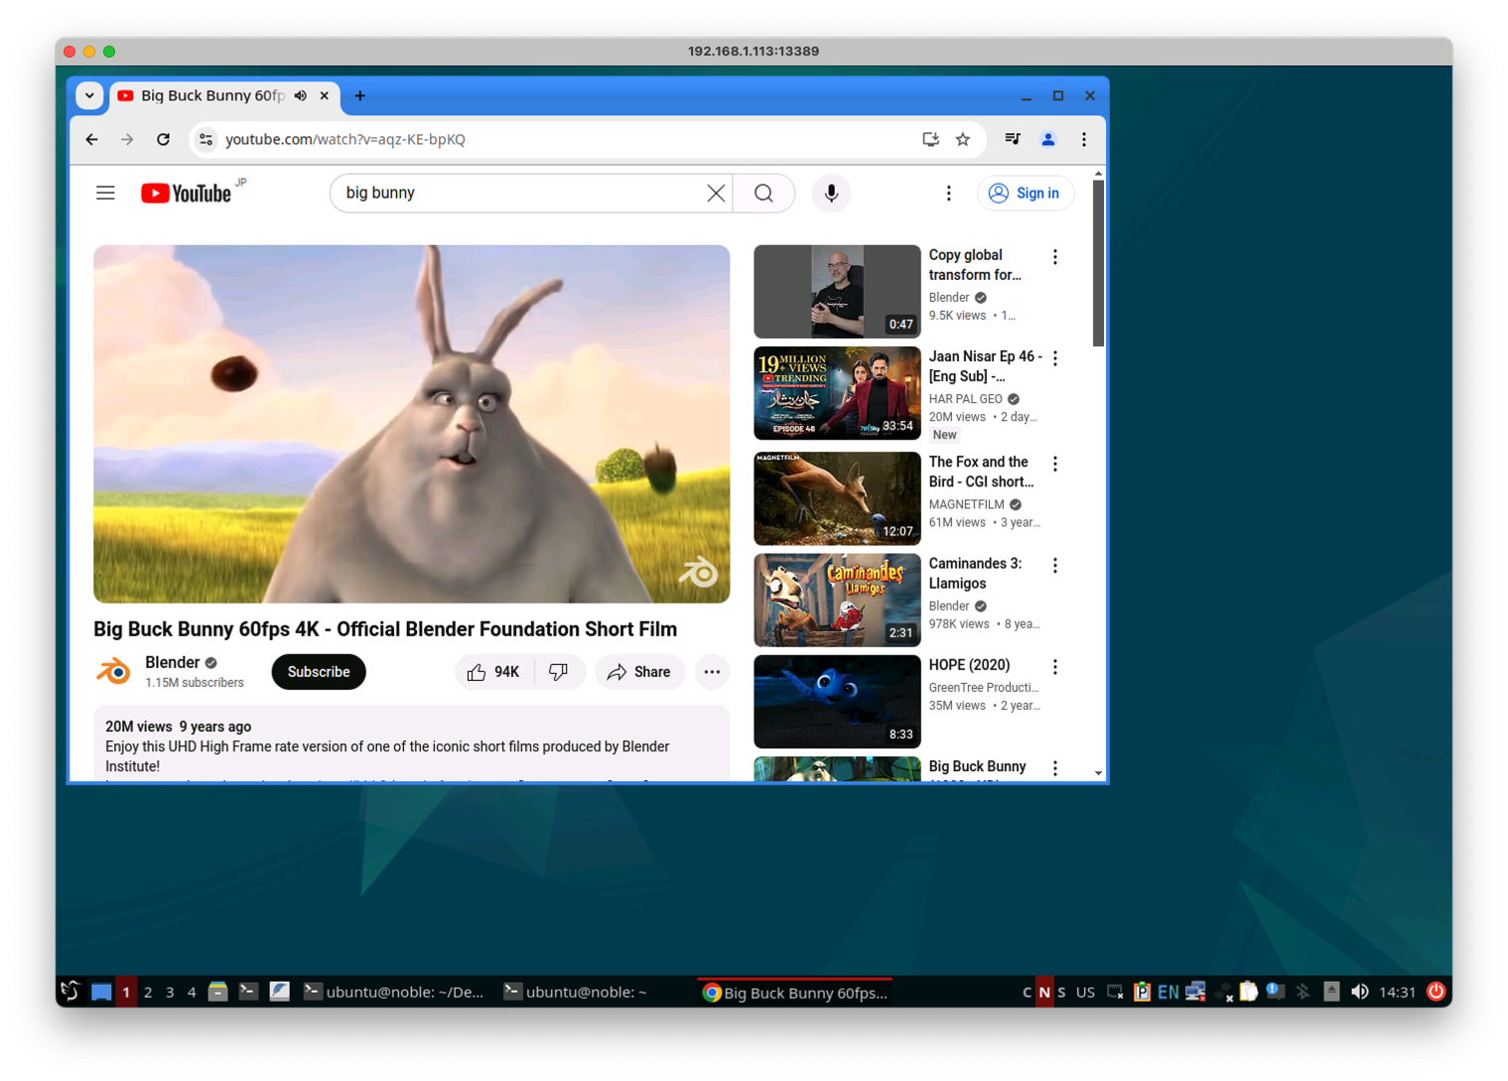1508x1081 pixels.
Task: Open the GreenTree Producti... channel text
Action: click(x=984, y=687)
